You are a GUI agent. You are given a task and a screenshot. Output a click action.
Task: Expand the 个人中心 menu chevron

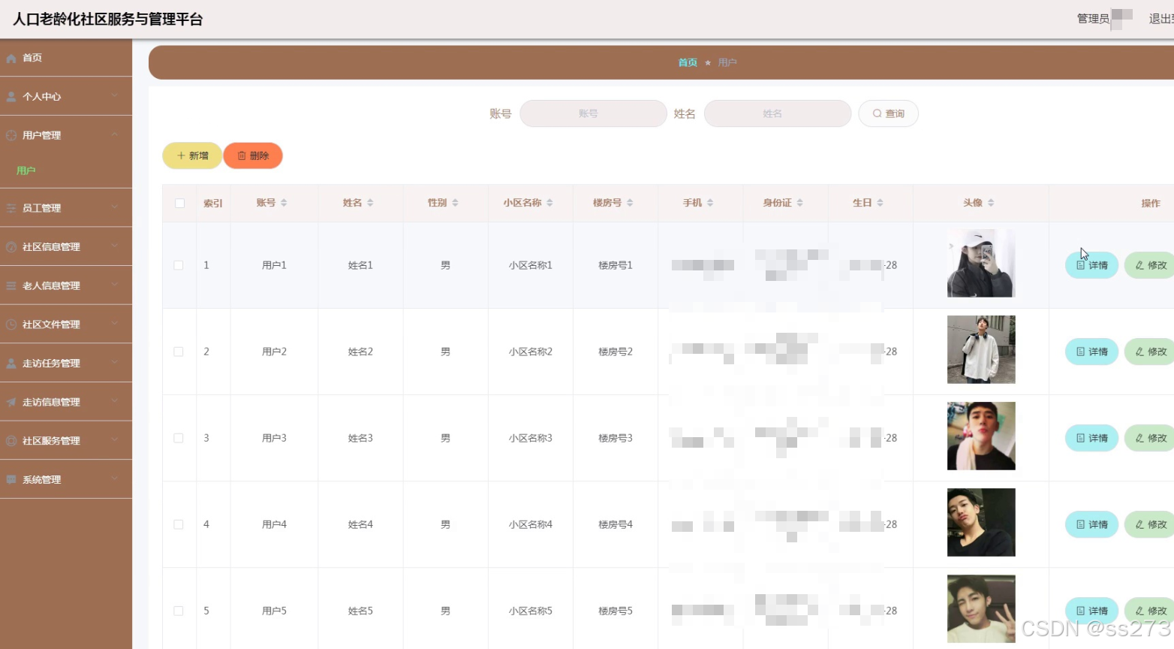pyautogui.click(x=115, y=95)
